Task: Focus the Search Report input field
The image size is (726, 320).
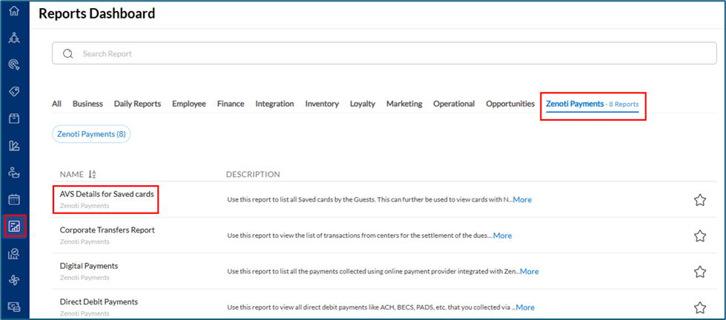Action: (384, 53)
